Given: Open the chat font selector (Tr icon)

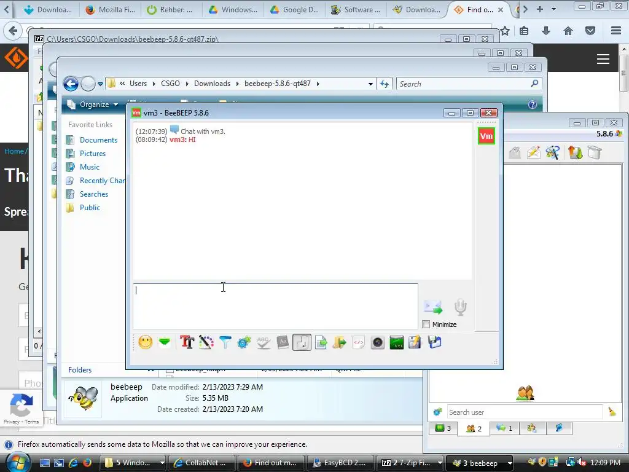Looking at the screenshot, I should pyautogui.click(x=187, y=342).
